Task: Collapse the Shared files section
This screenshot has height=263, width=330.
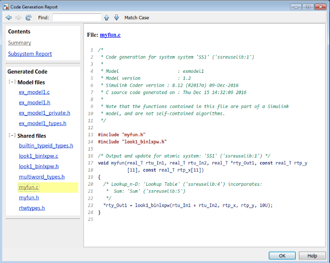Action: [x=12, y=135]
